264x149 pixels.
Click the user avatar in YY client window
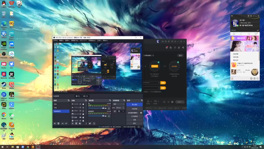click(x=235, y=23)
